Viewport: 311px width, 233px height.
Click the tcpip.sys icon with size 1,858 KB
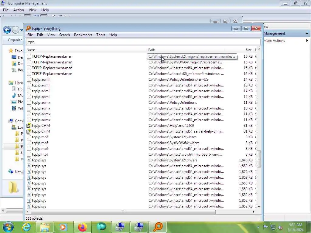pyautogui.click(x=29, y=183)
